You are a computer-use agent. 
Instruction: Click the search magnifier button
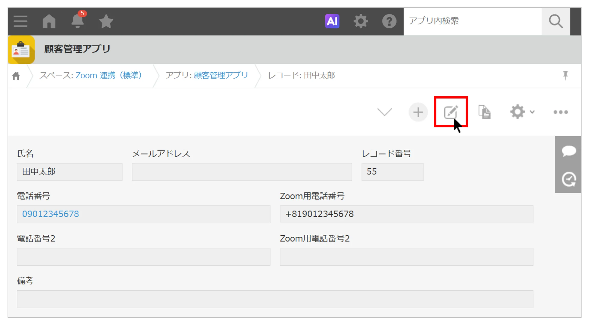[556, 21]
